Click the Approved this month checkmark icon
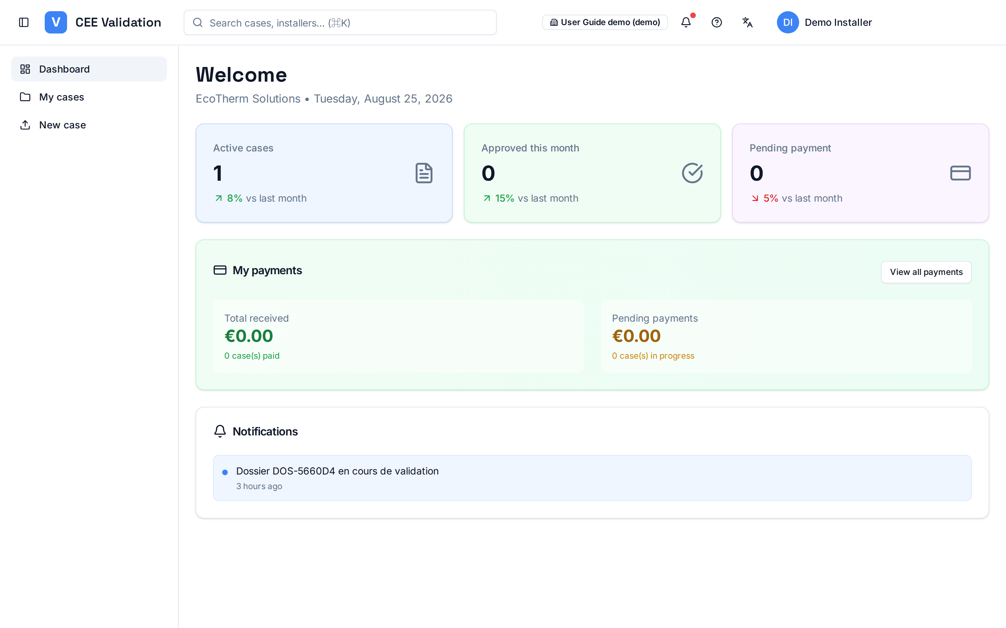Image resolution: width=1006 pixels, height=628 pixels. point(692,173)
